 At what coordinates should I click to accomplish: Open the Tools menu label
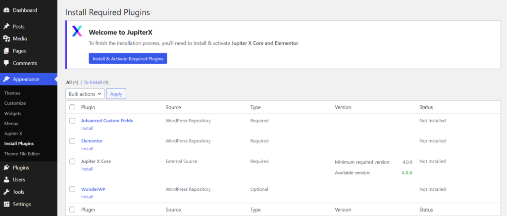point(18,192)
